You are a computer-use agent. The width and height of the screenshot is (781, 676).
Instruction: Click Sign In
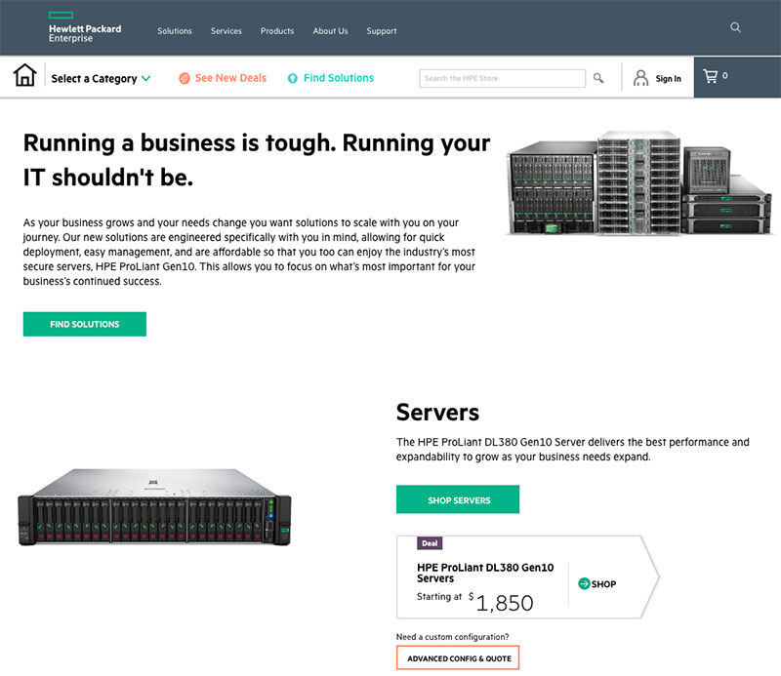click(x=668, y=79)
